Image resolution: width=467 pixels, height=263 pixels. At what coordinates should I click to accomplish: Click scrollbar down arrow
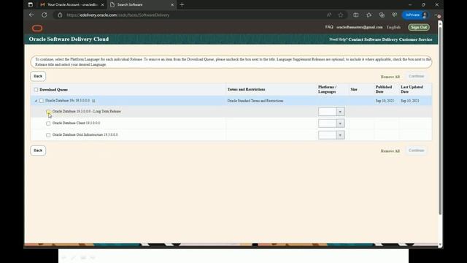[x=440, y=245]
